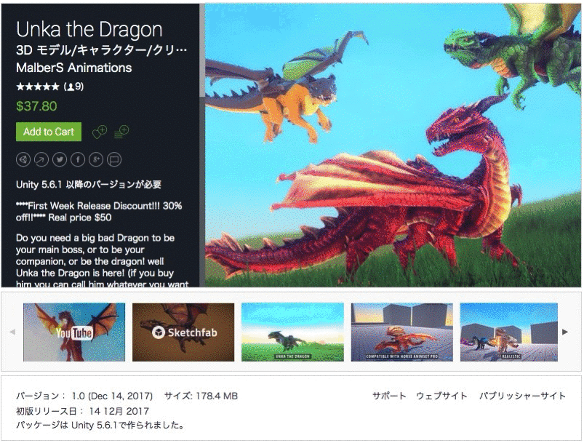The image size is (584, 443).
Task: Click the report flag icon
Action: pyautogui.click(x=114, y=160)
